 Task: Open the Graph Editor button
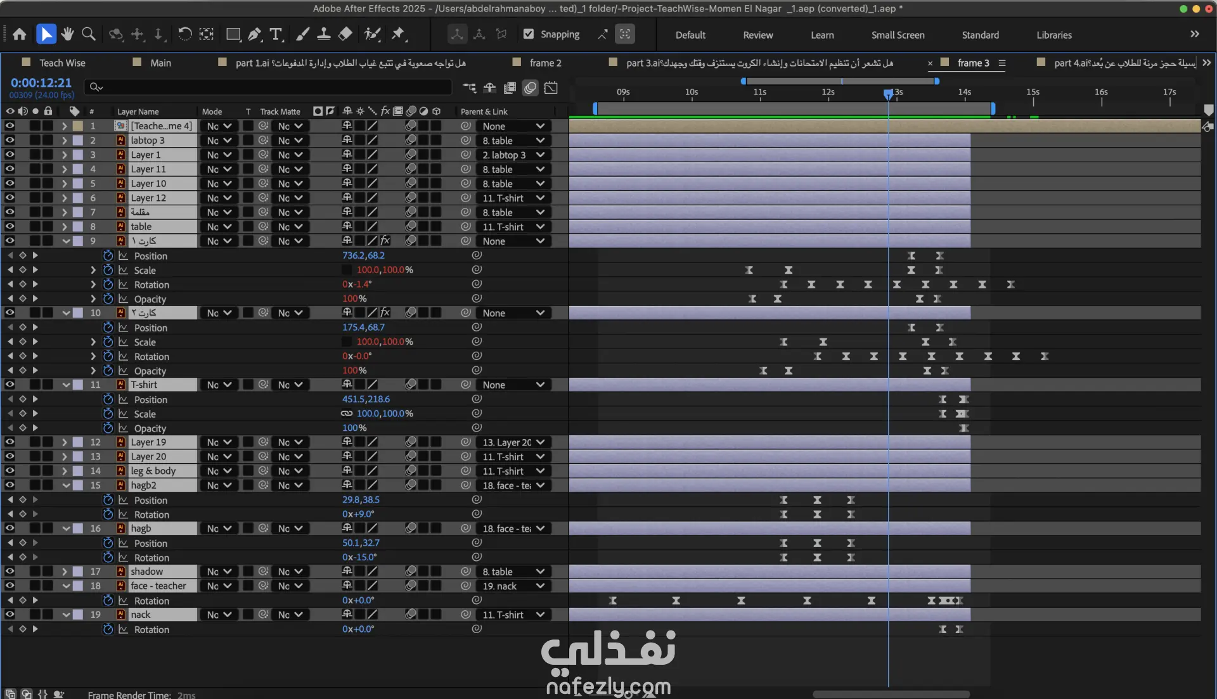coord(551,87)
